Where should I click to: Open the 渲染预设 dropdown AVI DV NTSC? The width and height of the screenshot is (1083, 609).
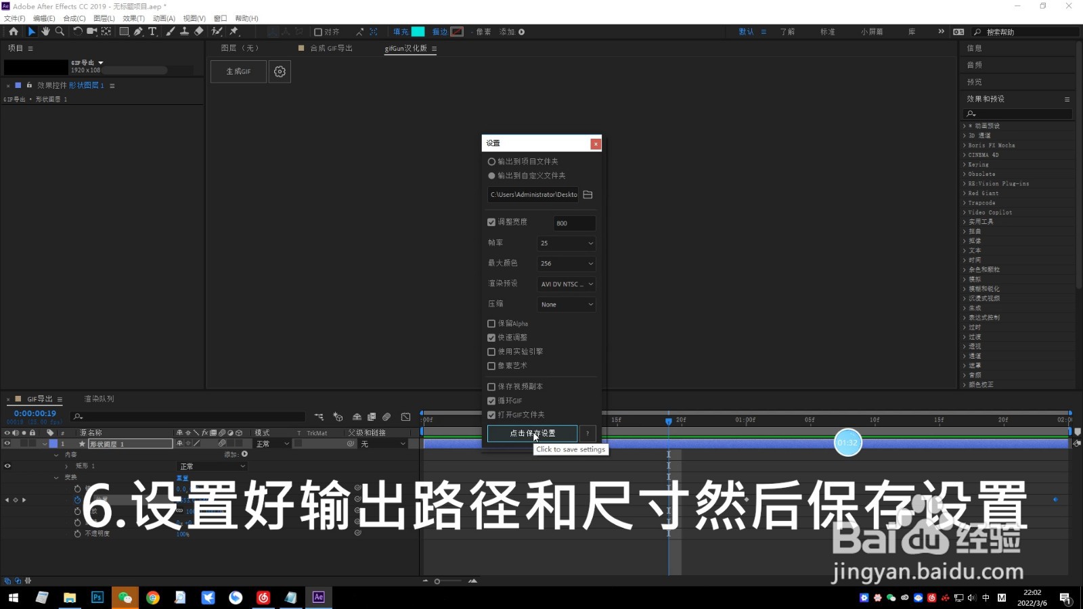[567, 284]
